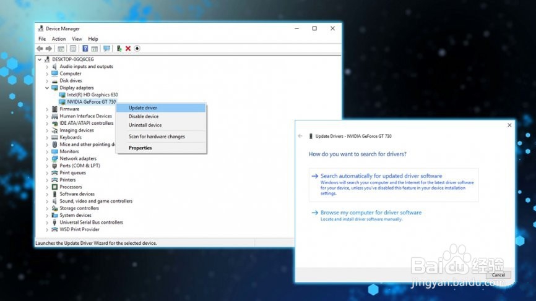Click the Monitors category icon
This screenshot has height=301, width=536.
[54, 151]
